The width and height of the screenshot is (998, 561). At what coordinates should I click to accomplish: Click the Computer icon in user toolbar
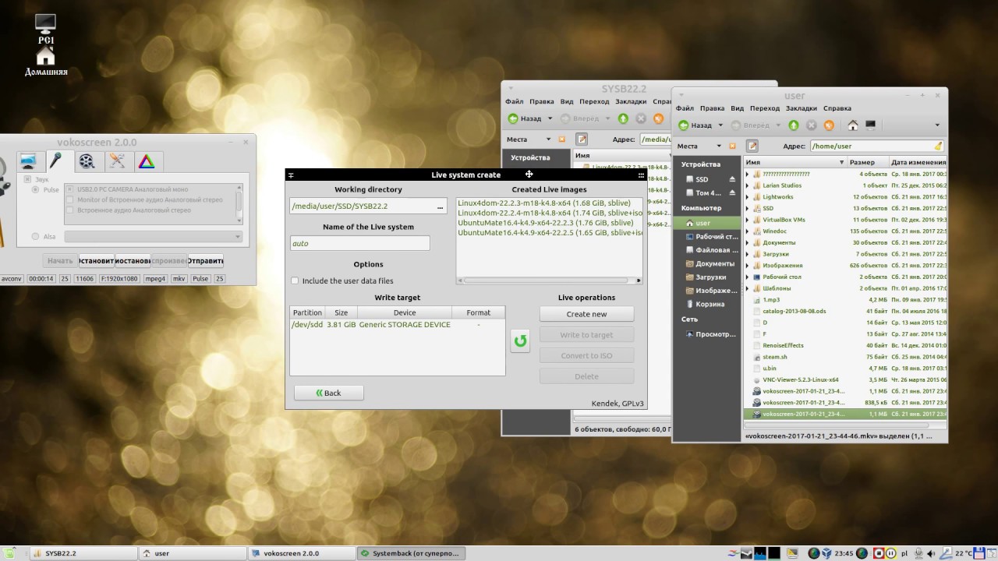[x=871, y=125]
